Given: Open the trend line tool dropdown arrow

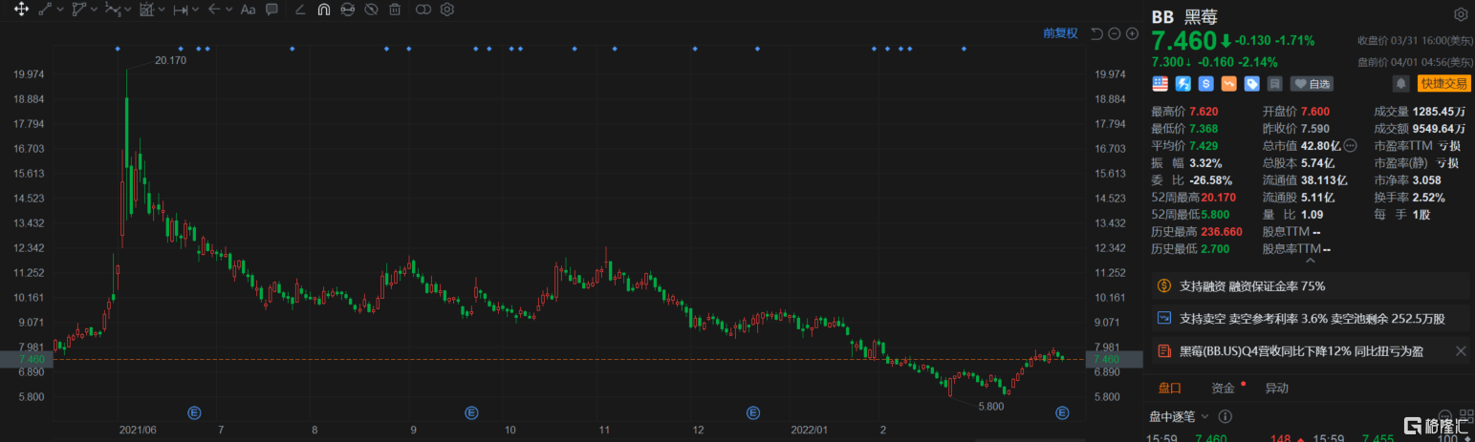Looking at the screenshot, I should 59,10.
